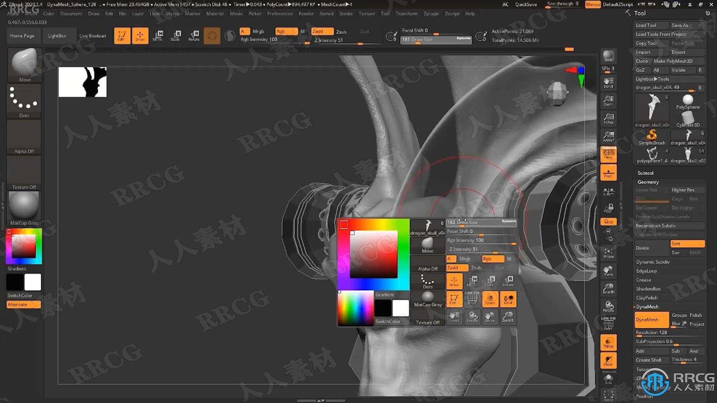Select Draw mode in top shelf
The width and height of the screenshot is (717, 403).
pyautogui.click(x=140, y=36)
